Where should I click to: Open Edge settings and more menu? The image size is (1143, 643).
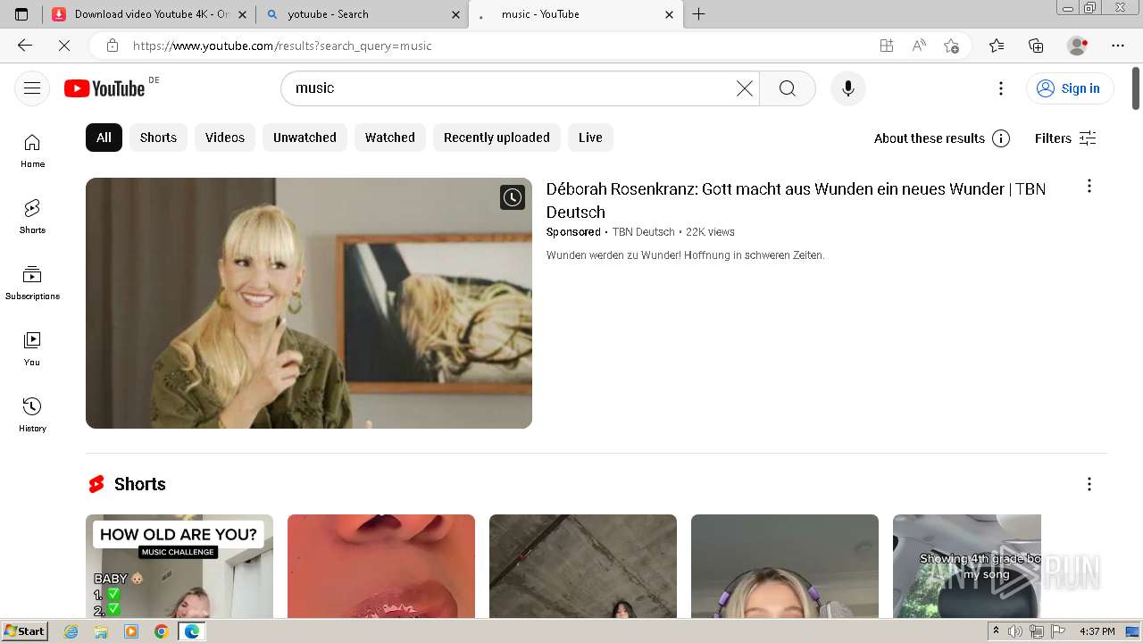(1118, 46)
